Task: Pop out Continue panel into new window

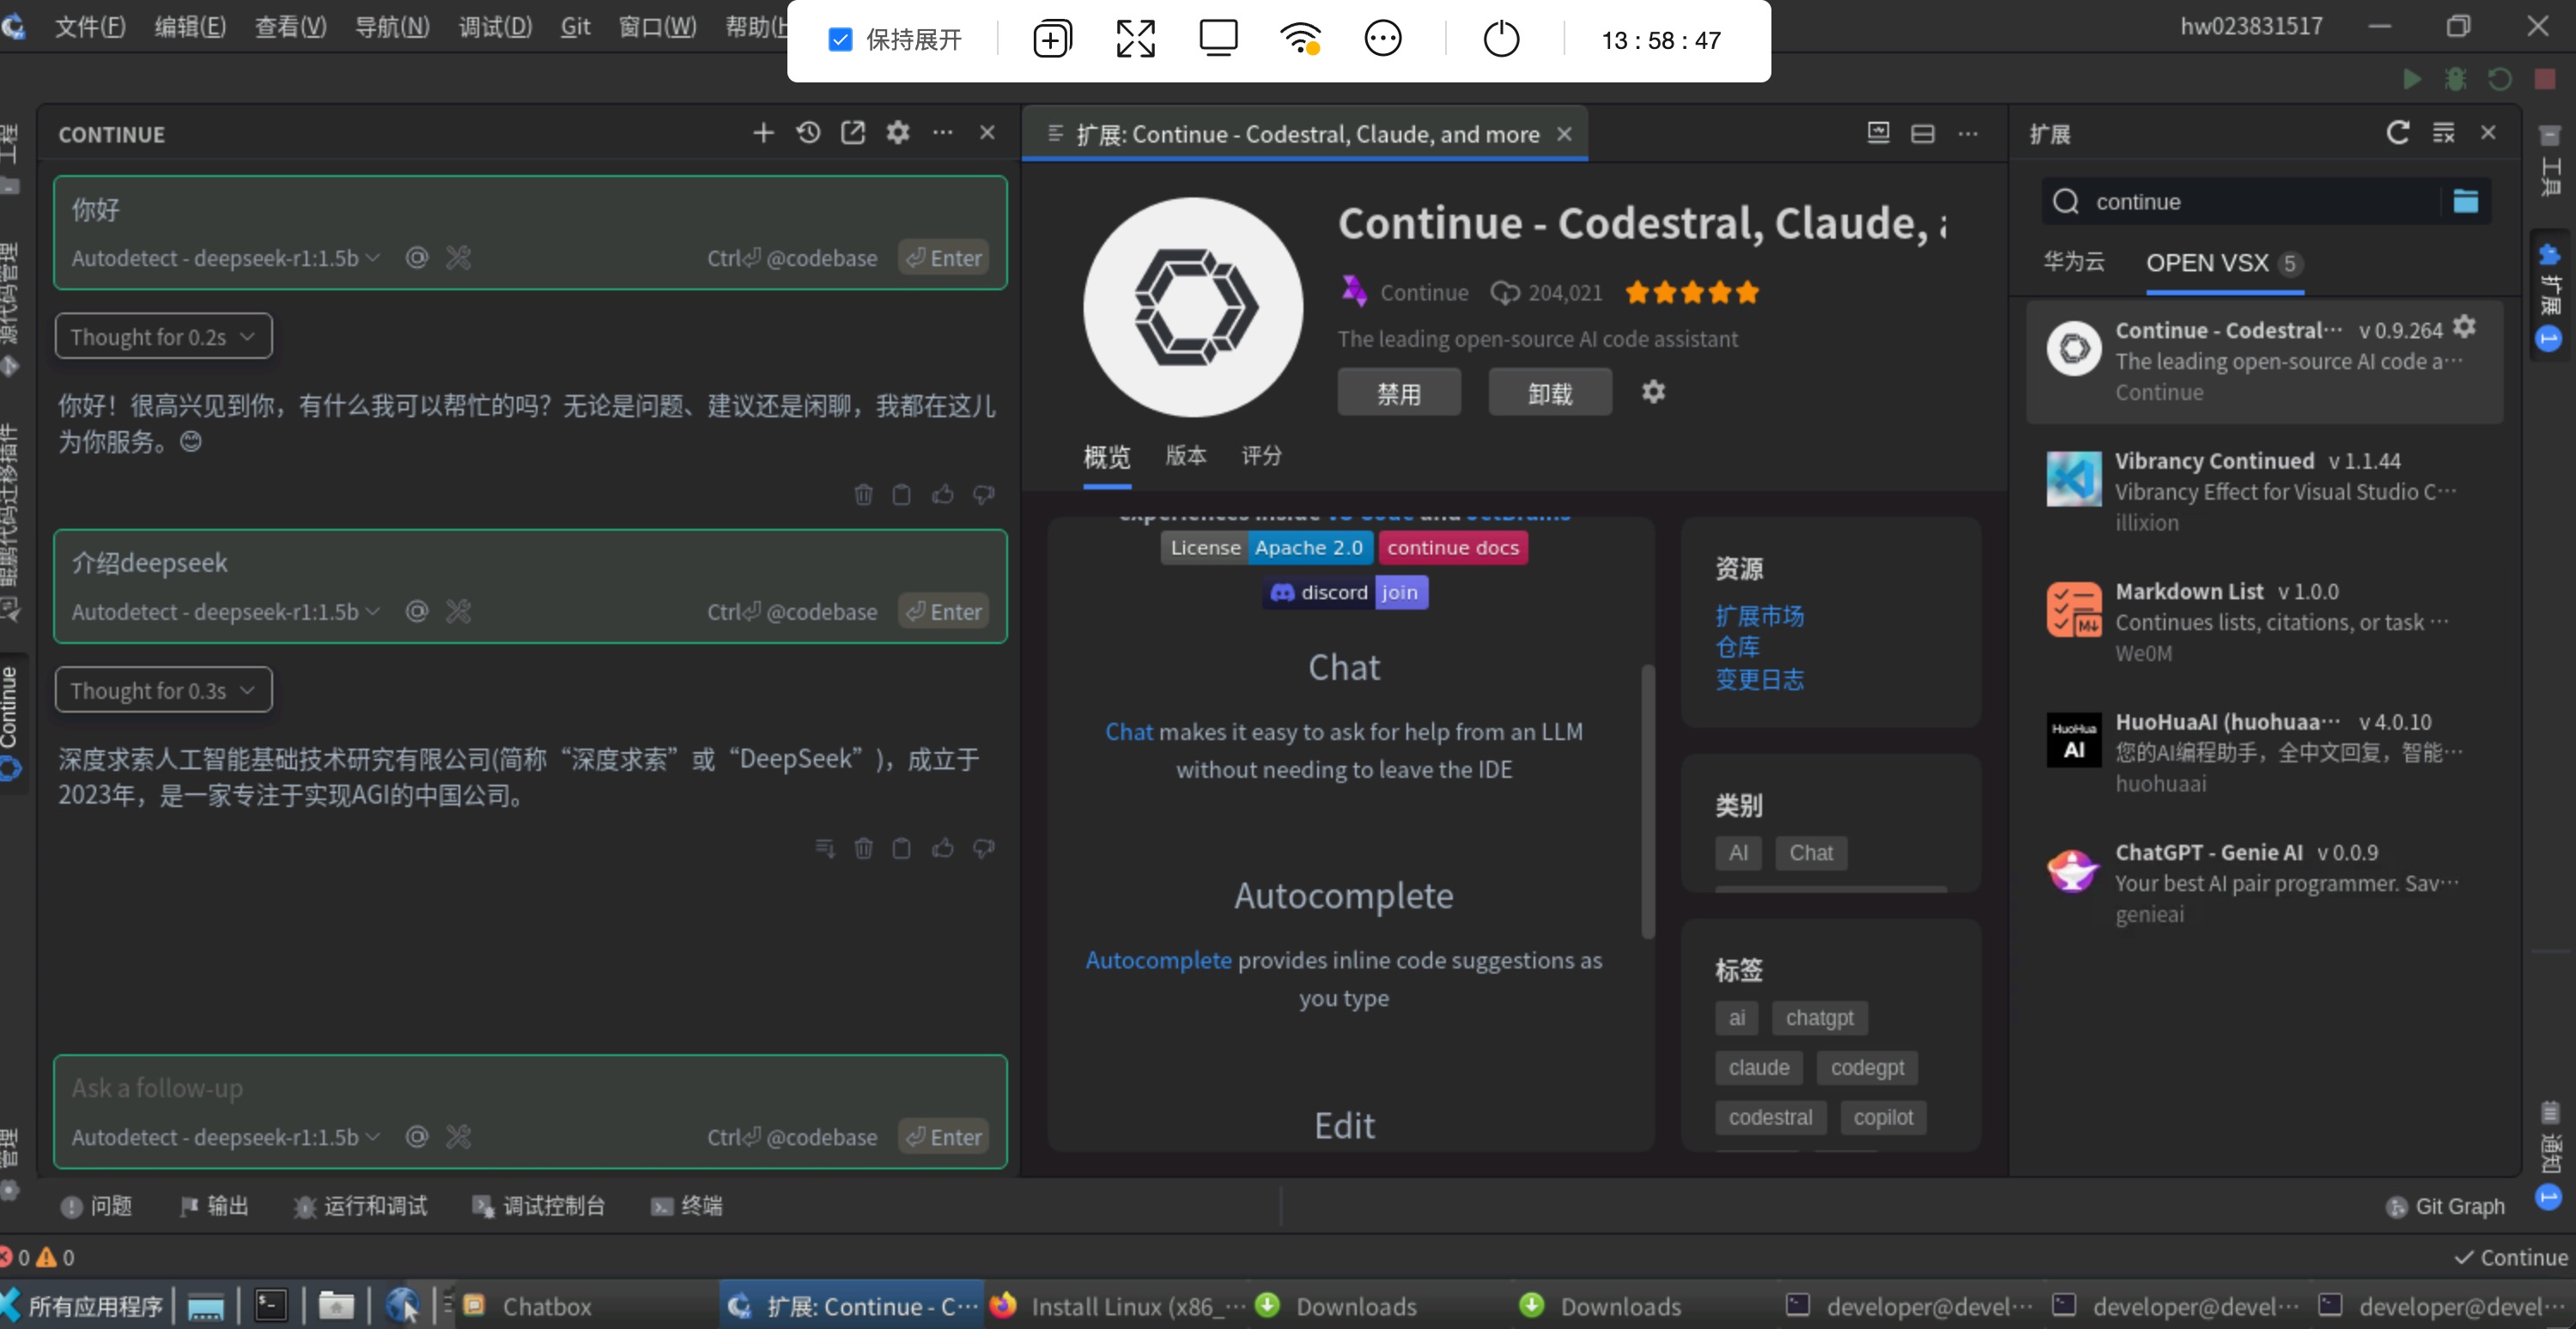Action: click(x=853, y=133)
